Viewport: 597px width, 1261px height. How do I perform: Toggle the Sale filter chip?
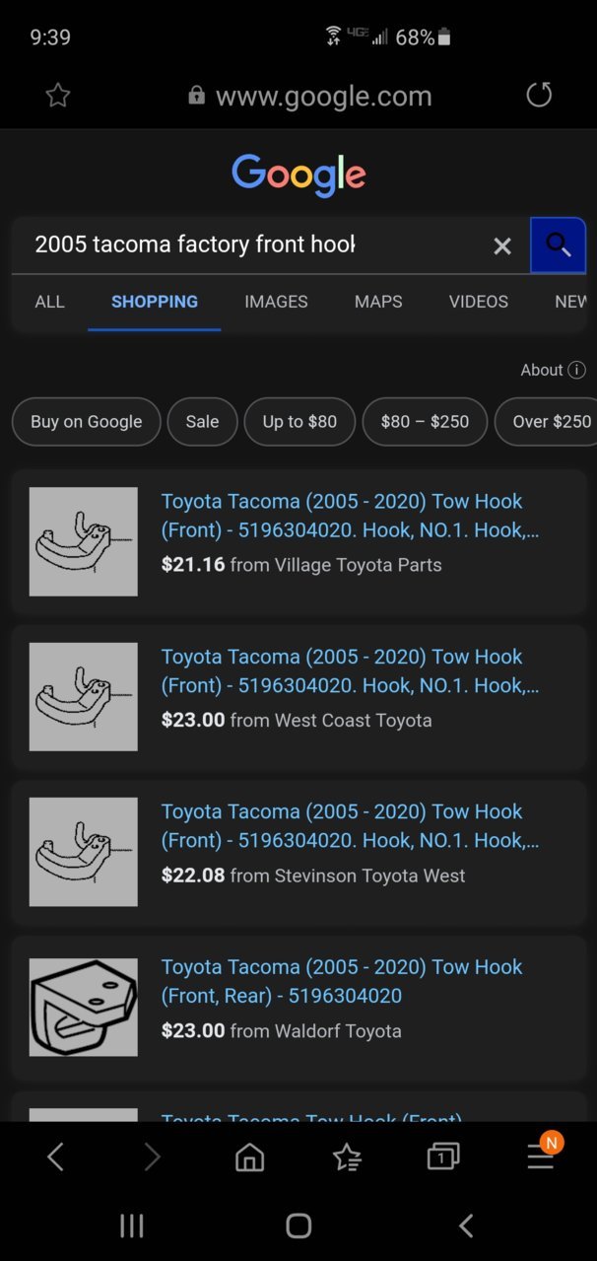click(x=202, y=422)
